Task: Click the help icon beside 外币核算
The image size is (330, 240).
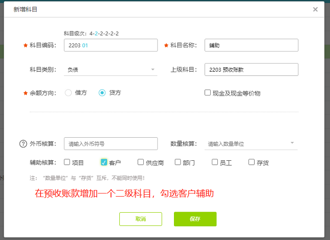Action: click(23, 144)
